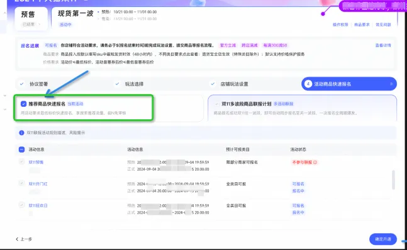Click the 可报名 tag beside 报名进展
The image size is (407, 250).
click(x=51, y=45)
